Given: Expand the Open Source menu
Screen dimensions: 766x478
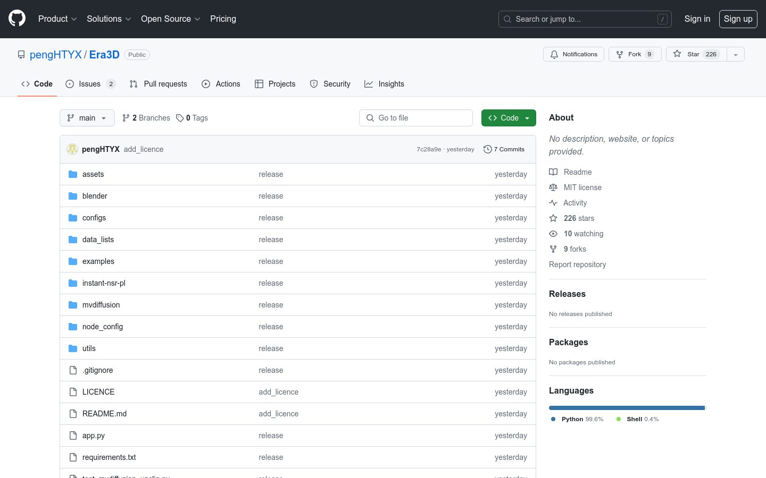Looking at the screenshot, I should 170,19.
